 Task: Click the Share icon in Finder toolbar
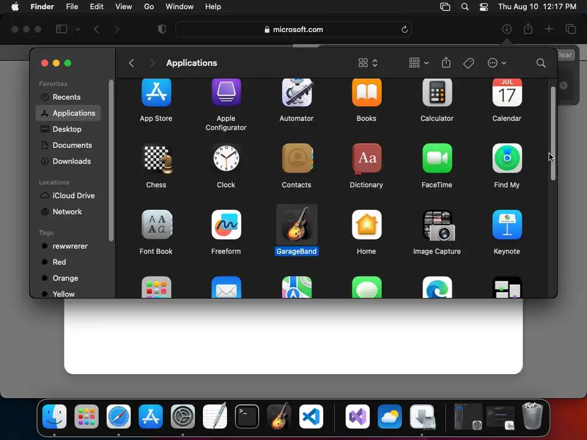(x=446, y=62)
